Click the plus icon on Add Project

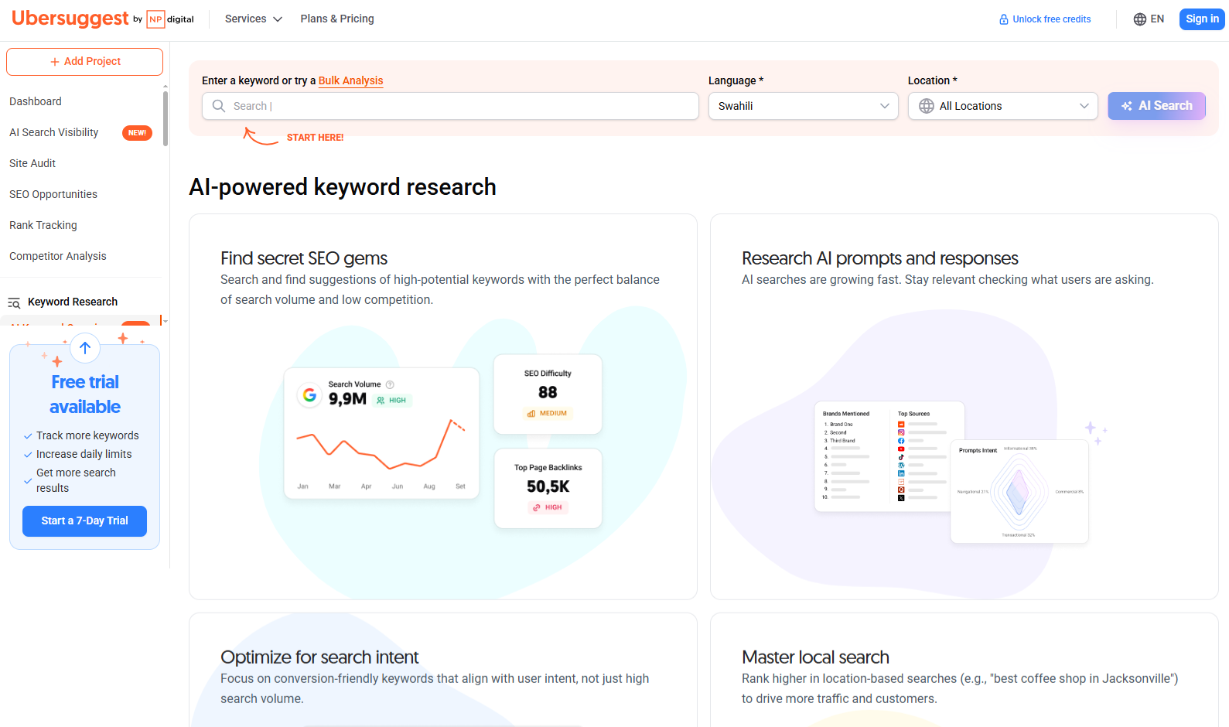[55, 62]
